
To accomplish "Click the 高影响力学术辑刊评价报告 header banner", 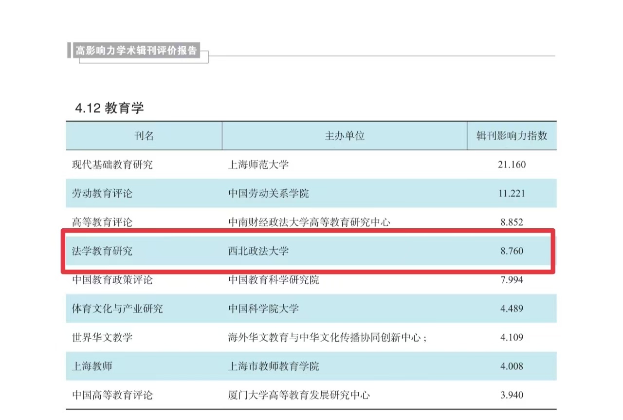I will pyautogui.click(x=137, y=51).
